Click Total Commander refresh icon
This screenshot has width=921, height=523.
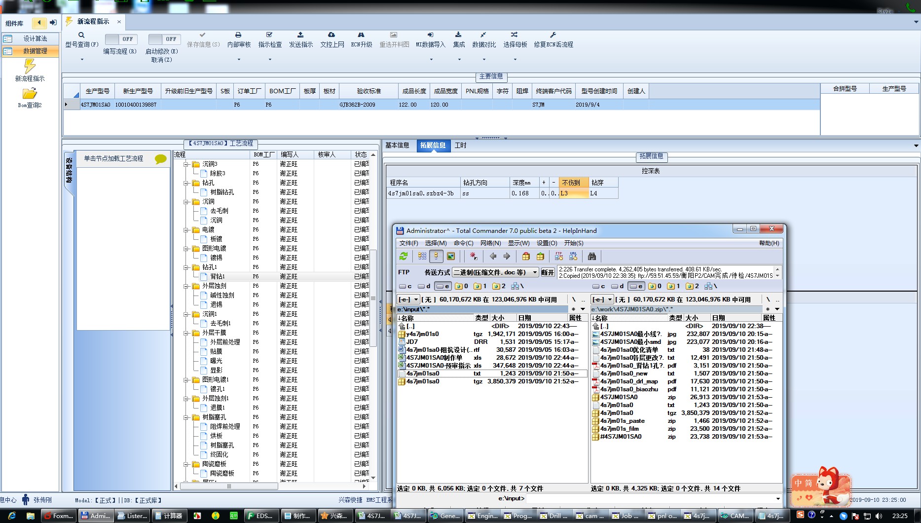click(x=404, y=256)
